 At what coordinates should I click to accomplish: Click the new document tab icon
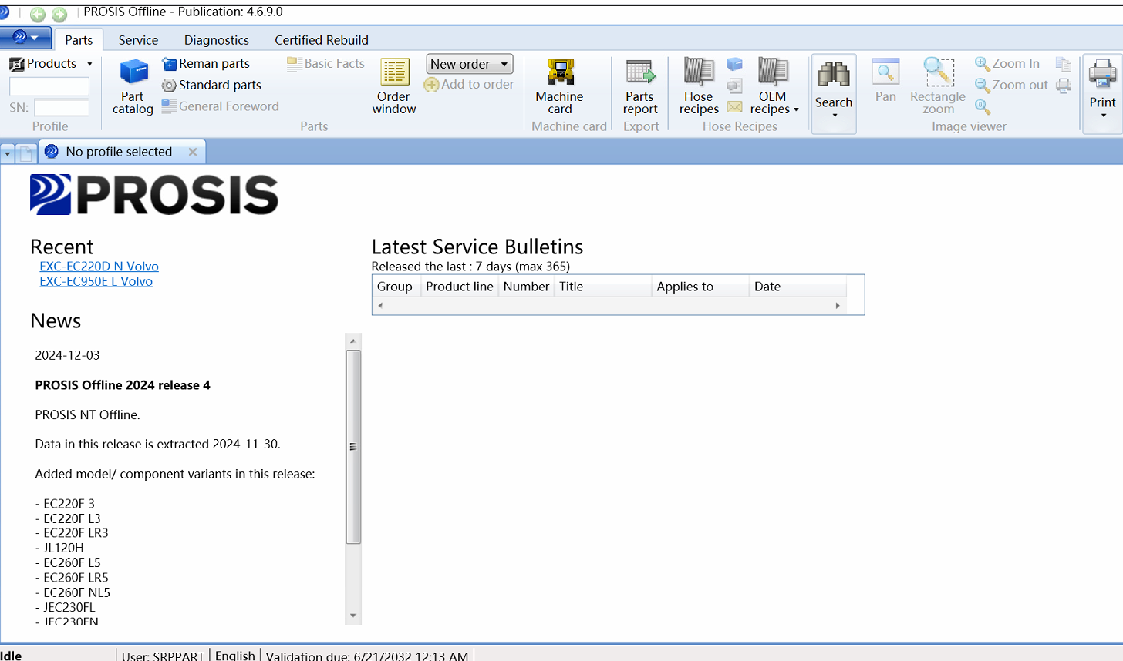(x=26, y=153)
